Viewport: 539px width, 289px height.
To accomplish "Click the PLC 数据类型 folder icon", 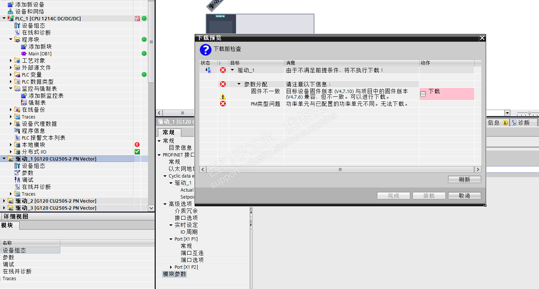I will 17,82.
